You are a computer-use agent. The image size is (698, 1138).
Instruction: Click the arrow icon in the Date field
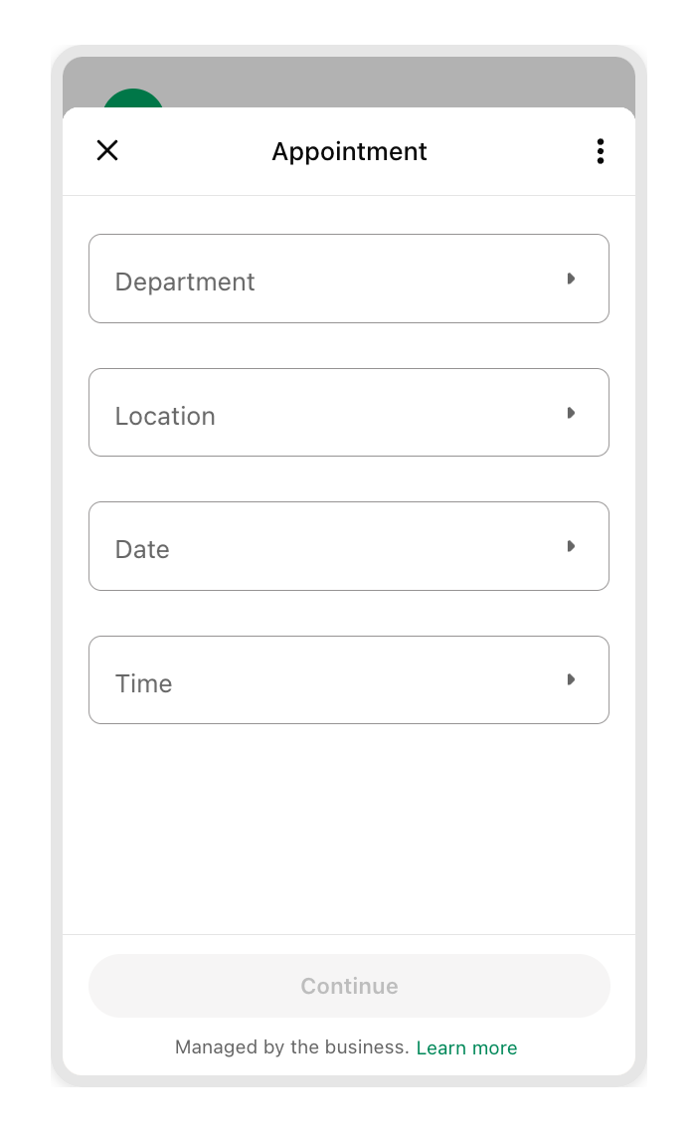571,546
